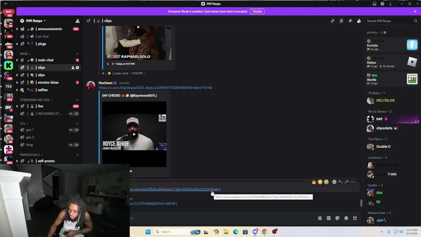
Task: Open File Explorer from the taskbar
Action: pos(226,232)
